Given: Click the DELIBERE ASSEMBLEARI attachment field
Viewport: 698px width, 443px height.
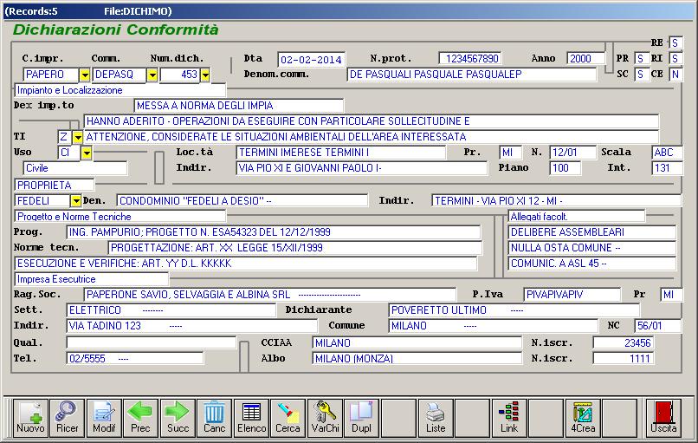Looking at the screenshot, I should pyautogui.click(x=592, y=232).
